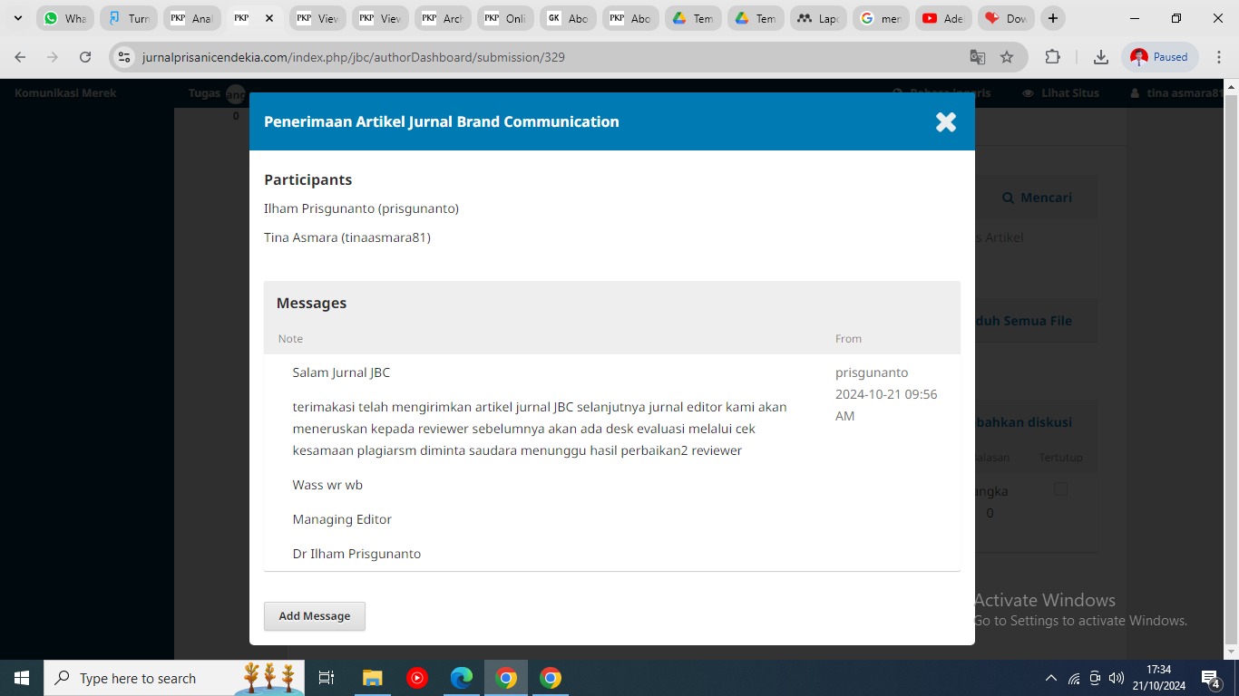Click the address bar URL
Screen dimensions: 1239x696
coord(354,57)
